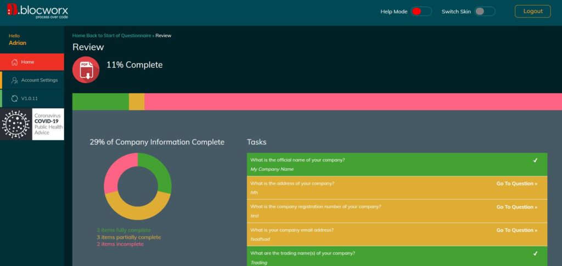The height and width of the screenshot is (266, 562).
Task: Click the Home house icon in sidebar
Action: pos(15,62)
